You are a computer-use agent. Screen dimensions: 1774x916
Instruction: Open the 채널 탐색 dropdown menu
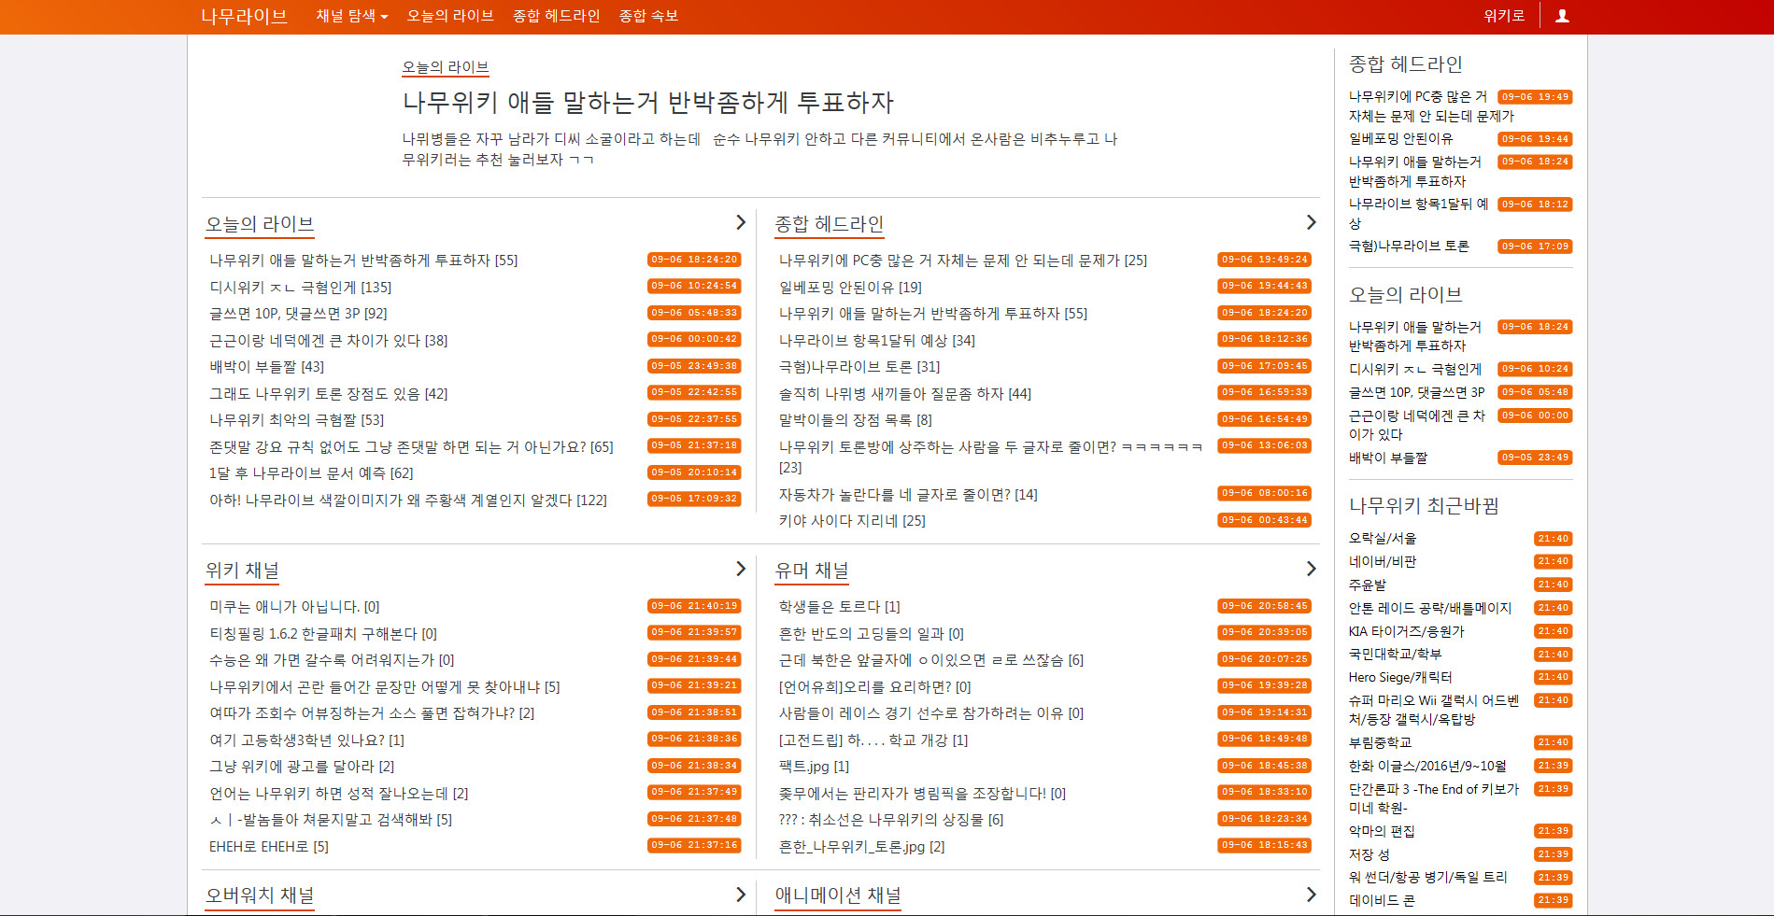[351, 16]
